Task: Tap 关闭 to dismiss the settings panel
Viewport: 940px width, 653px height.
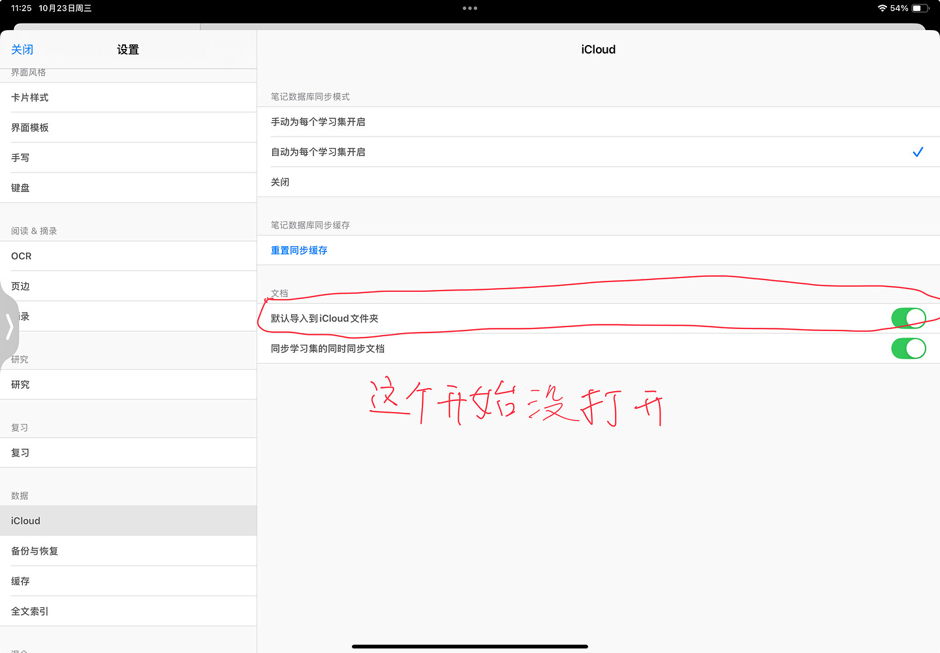Action: [22, 50]
